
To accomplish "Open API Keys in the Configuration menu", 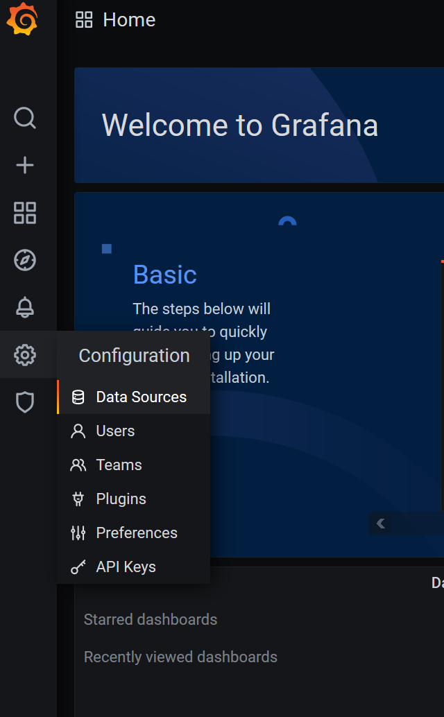I will click(133, 567).
